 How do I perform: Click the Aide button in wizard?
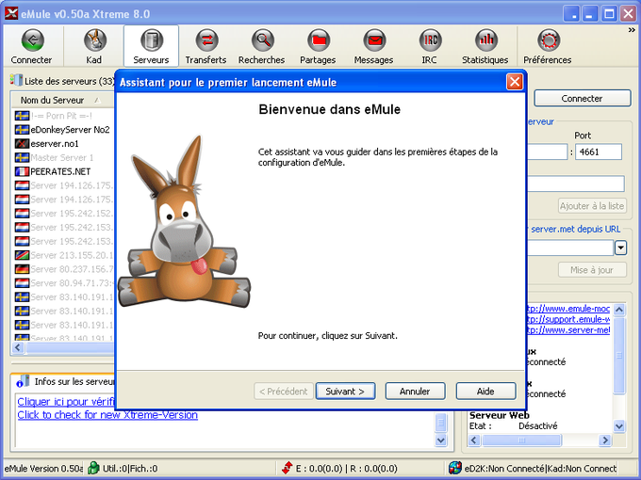(485, 392)
